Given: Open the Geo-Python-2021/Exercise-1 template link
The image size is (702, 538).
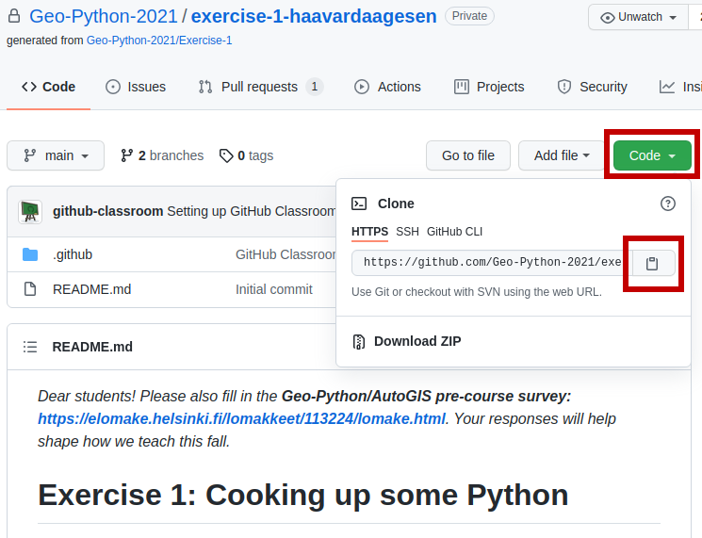Looking at the screenshot, I should pyautogui.click(x=159, y=41).
